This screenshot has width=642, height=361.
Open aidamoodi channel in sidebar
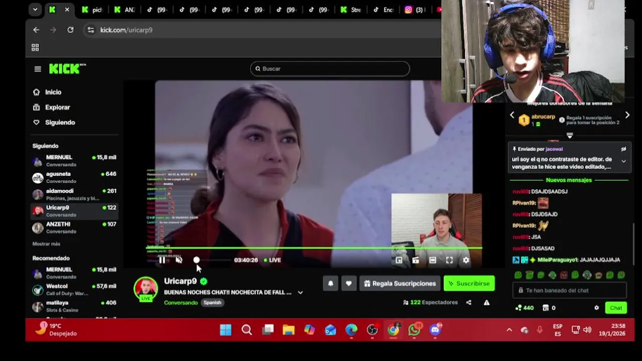tap(74, 194)
